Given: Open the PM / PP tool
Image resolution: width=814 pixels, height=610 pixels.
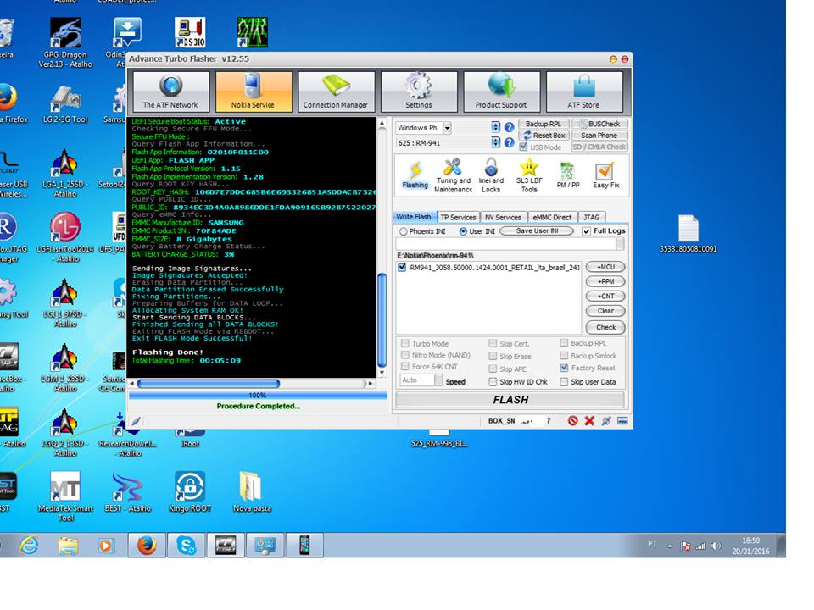Looking at the screenshot, I should 567,175.
